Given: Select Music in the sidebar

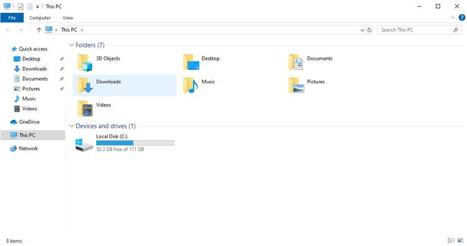Looking at the screenshot, I should click(x=29, y=98).
